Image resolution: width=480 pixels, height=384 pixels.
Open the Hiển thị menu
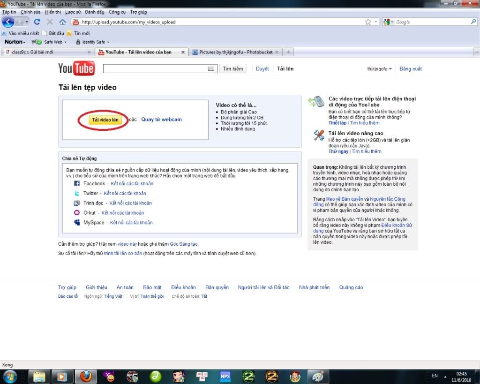pyautogui.click(x=52, y=12)
